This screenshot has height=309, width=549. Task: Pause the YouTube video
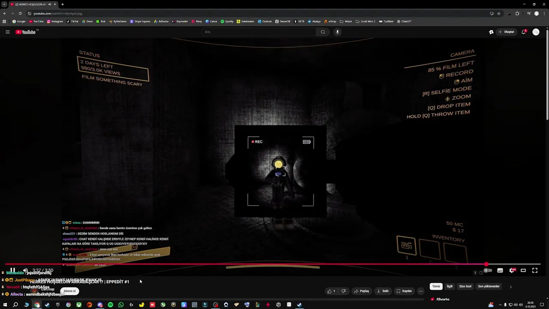pyautogui.click(x=12, y=270)
